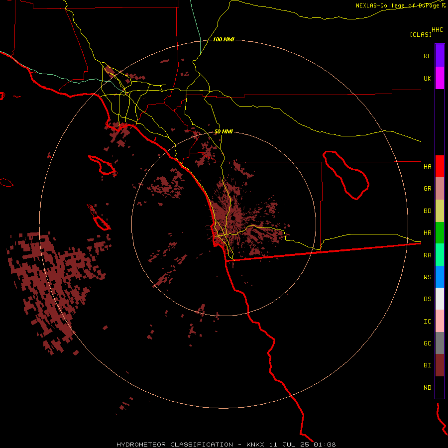
Task: Click the DS legend label
Action: point(427,299)
